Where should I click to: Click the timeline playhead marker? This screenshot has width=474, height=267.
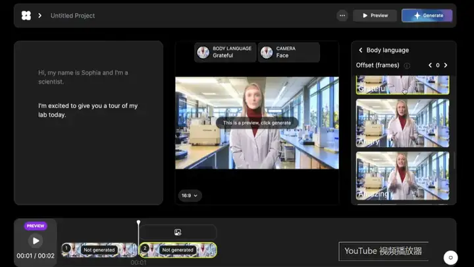pos(138,223)
